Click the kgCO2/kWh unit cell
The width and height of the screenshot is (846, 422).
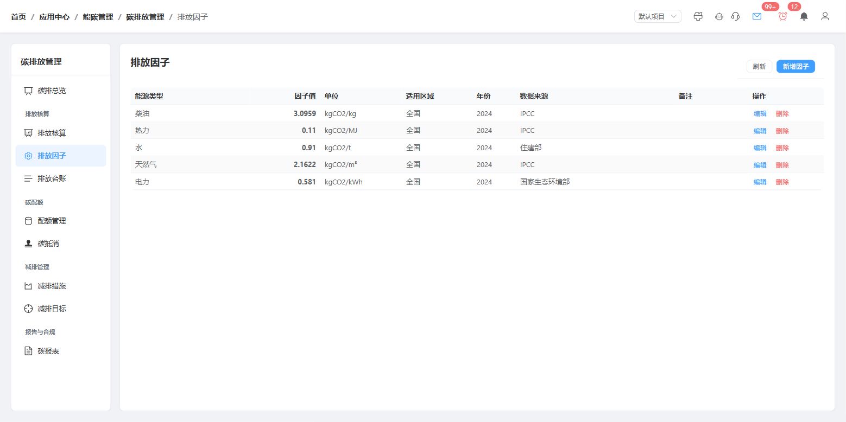[x=344, y=182]
